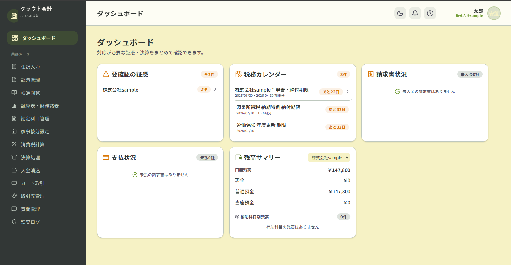Click the カード取引 card icon

pyautogui.click(x=14, y=183)
